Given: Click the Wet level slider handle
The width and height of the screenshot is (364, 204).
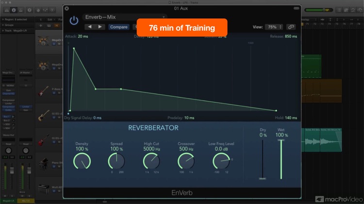Looking at the screenshot, I should 281,140.
